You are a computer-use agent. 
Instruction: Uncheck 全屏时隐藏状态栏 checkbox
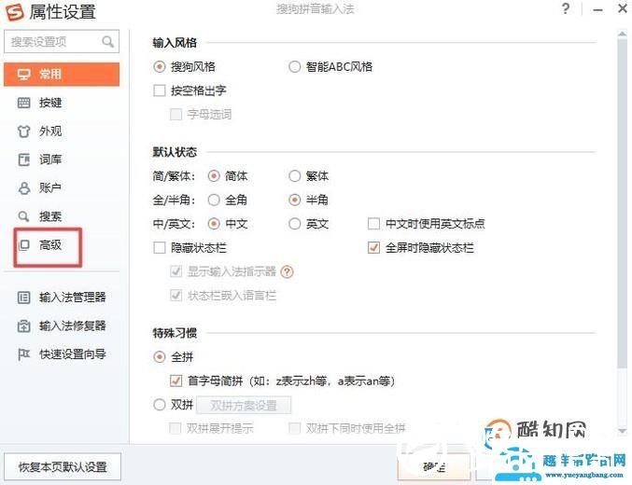pyautogui.click(x=374, y=247)
